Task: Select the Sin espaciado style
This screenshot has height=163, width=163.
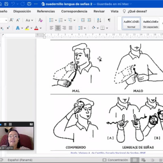Action: 151,23
